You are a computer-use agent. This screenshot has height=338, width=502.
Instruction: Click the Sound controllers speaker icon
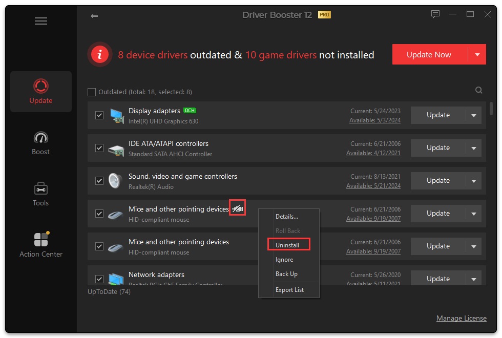(115, 180)
